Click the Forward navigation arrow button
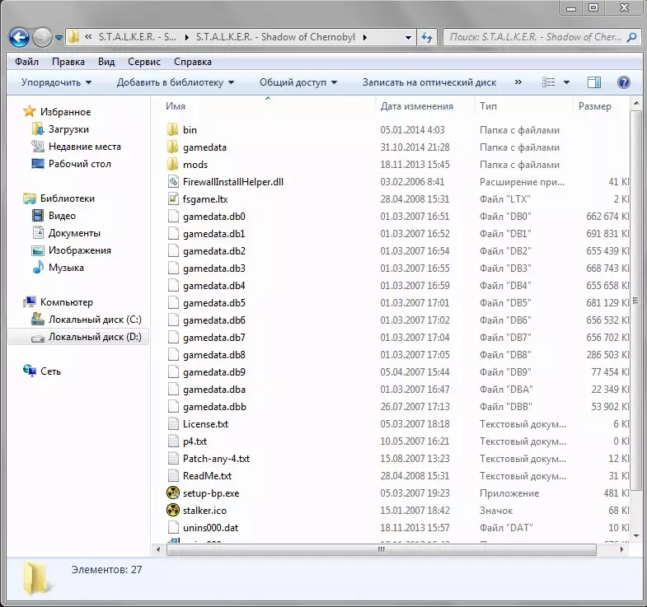647x607 pixels. tap(42, 38)
